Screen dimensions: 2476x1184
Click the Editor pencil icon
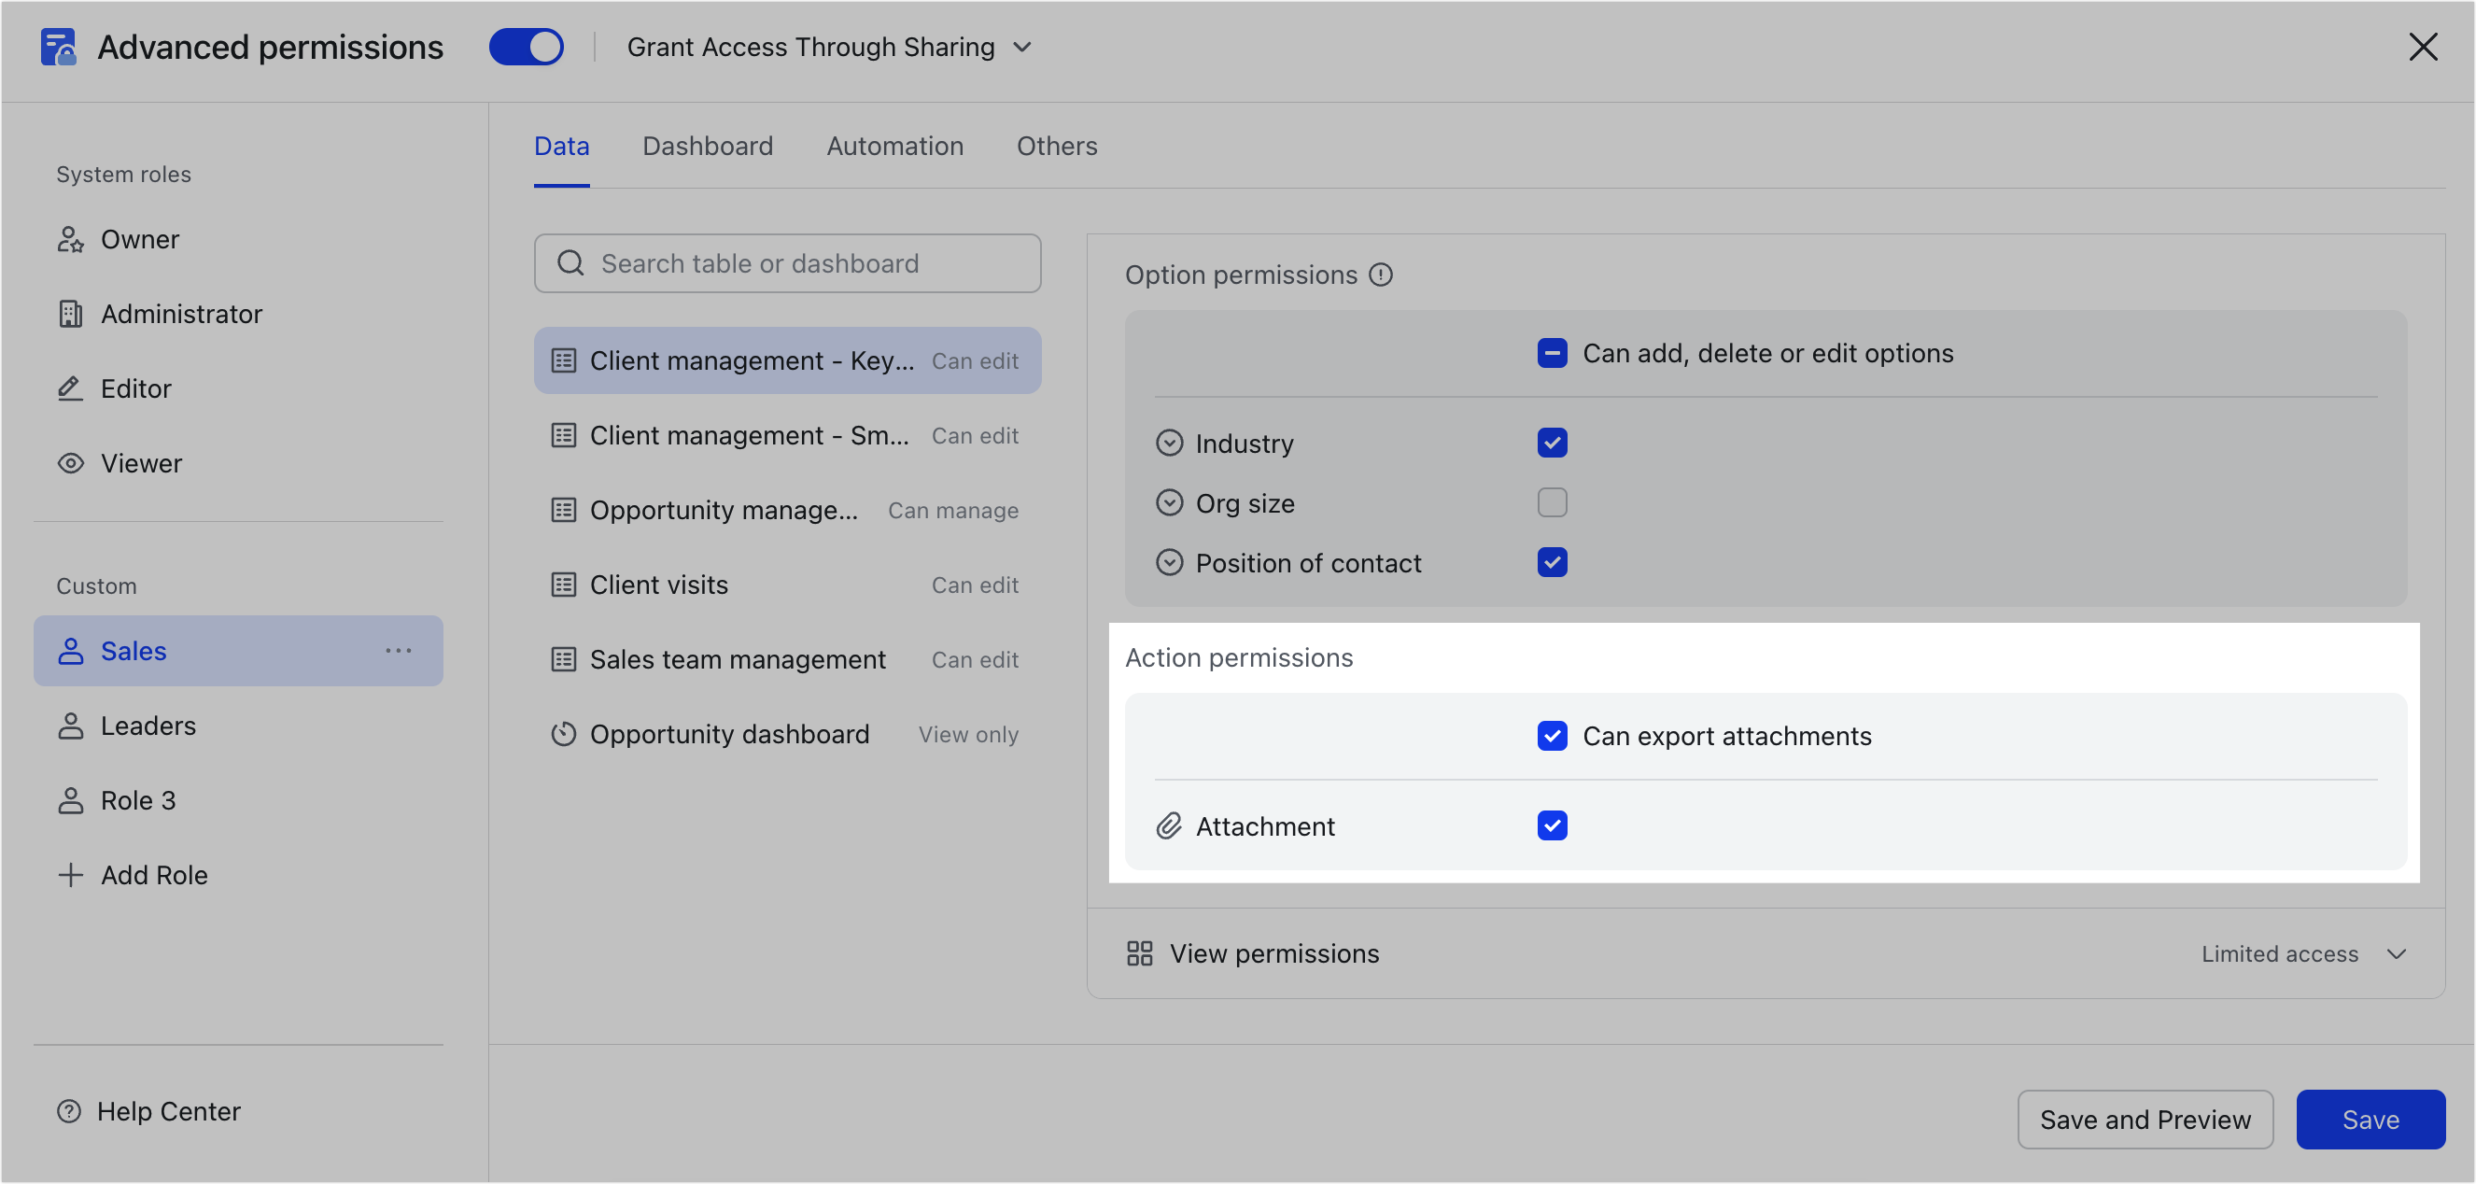70,388
